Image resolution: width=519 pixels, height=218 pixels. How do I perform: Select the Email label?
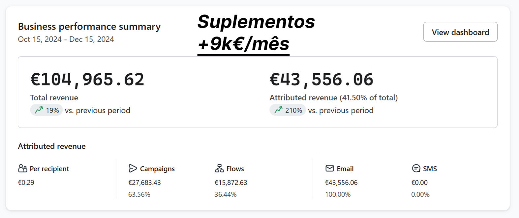click(345, 169)
